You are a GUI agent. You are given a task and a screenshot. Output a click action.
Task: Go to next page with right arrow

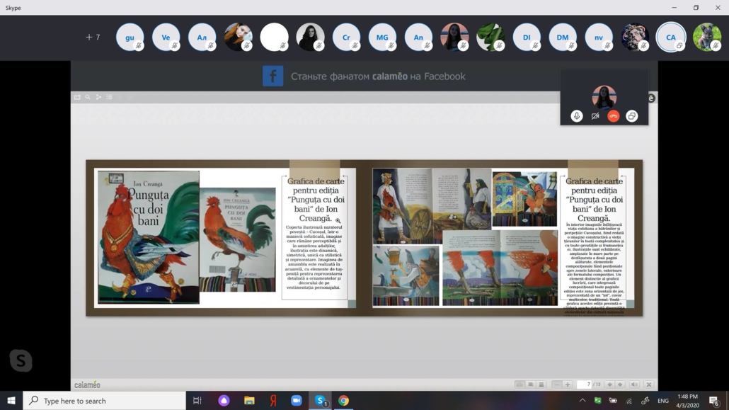(x=620, y=385)
